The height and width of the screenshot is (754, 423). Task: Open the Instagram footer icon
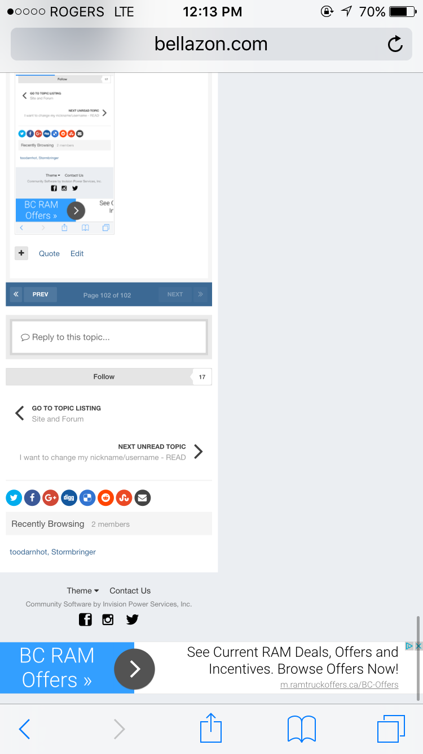click(108, 619)
